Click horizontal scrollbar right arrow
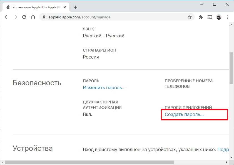The height and width of the screenshot is (165, 234). [227, 162]
